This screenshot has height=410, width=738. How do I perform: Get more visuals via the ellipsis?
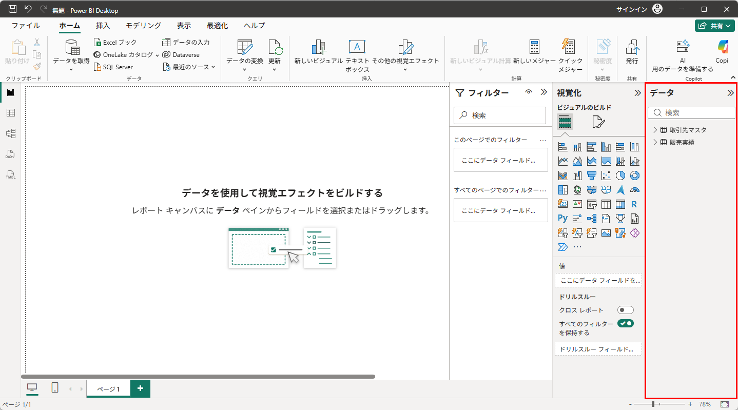(x=577, y=247)
